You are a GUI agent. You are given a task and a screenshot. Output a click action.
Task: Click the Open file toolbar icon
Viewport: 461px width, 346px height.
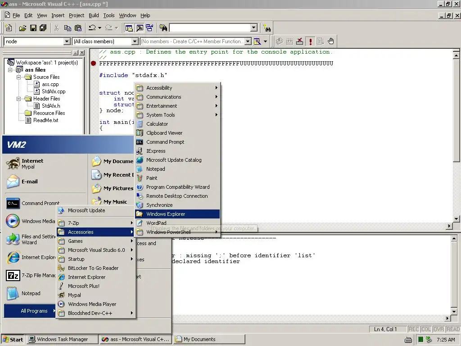tap(23, 28)
